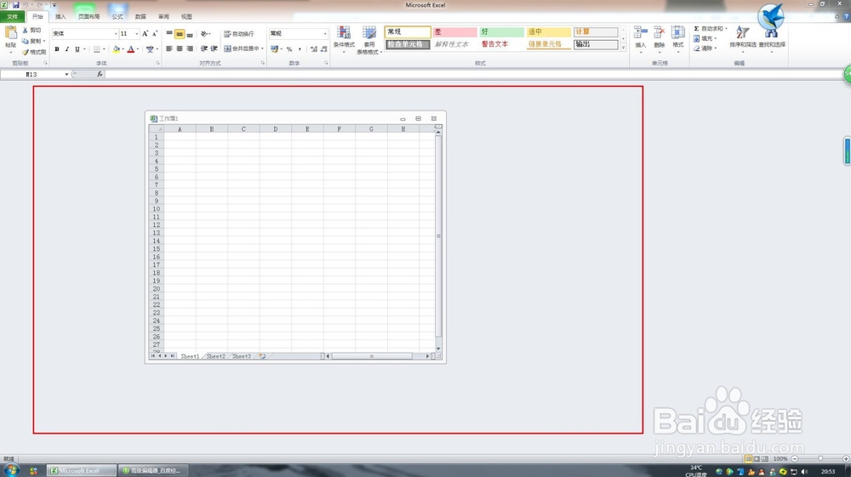Apply the Bad (差) cell style

[454, 32]
